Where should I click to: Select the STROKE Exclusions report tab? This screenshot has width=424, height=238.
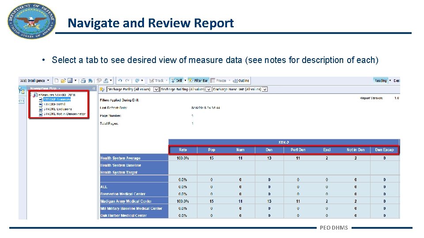pyautogui.click(x=57, y=109)
